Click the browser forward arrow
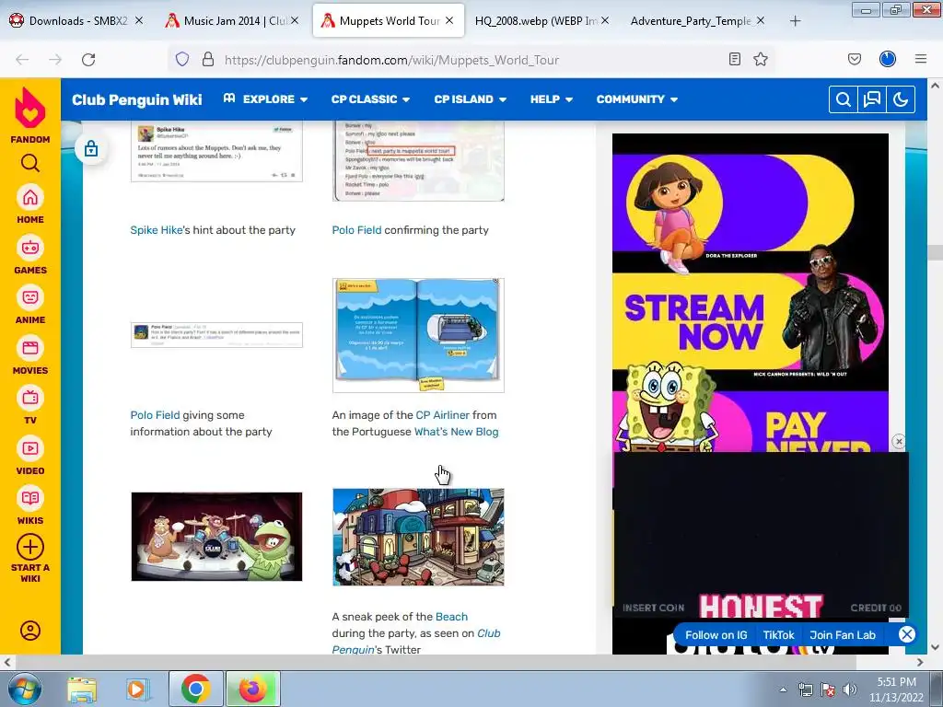This screenshot has width=943, height=707. (55, 60)
